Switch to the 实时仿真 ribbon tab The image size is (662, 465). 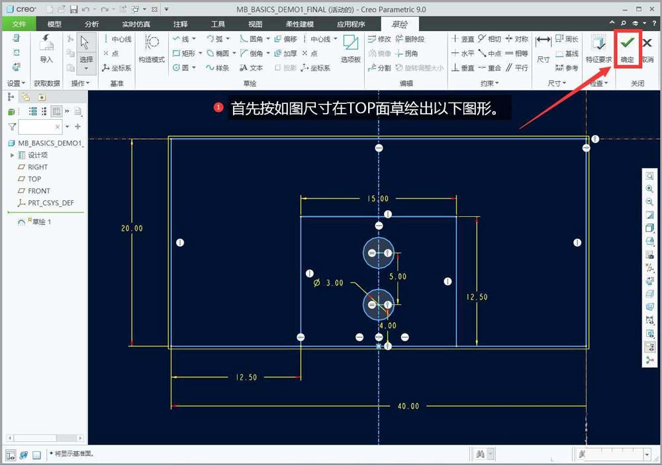136,24
